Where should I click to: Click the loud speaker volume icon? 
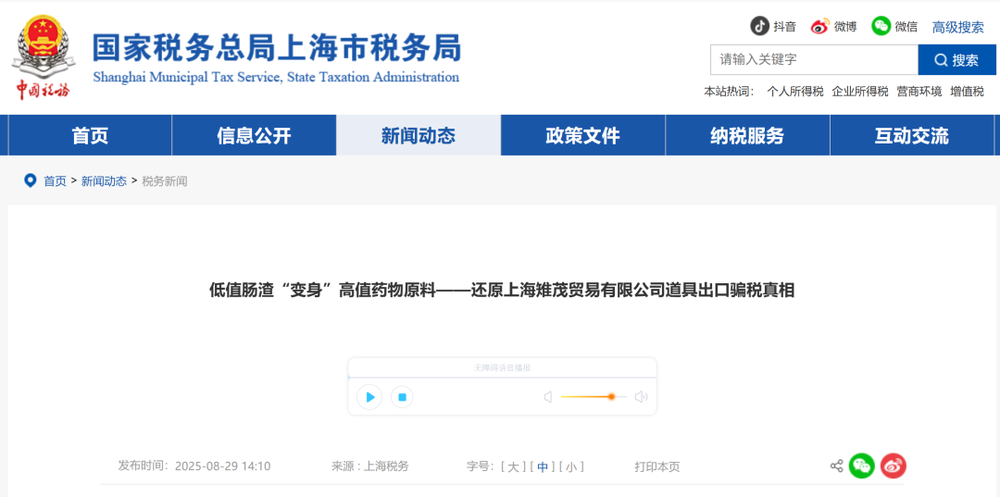point(641,397)
